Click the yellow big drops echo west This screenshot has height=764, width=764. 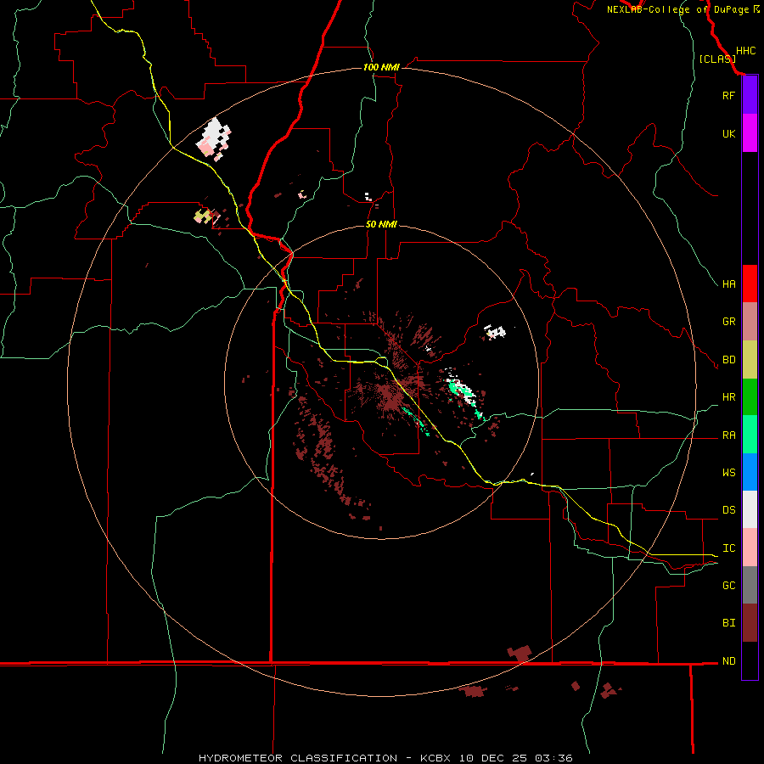[x=202, y=216]
